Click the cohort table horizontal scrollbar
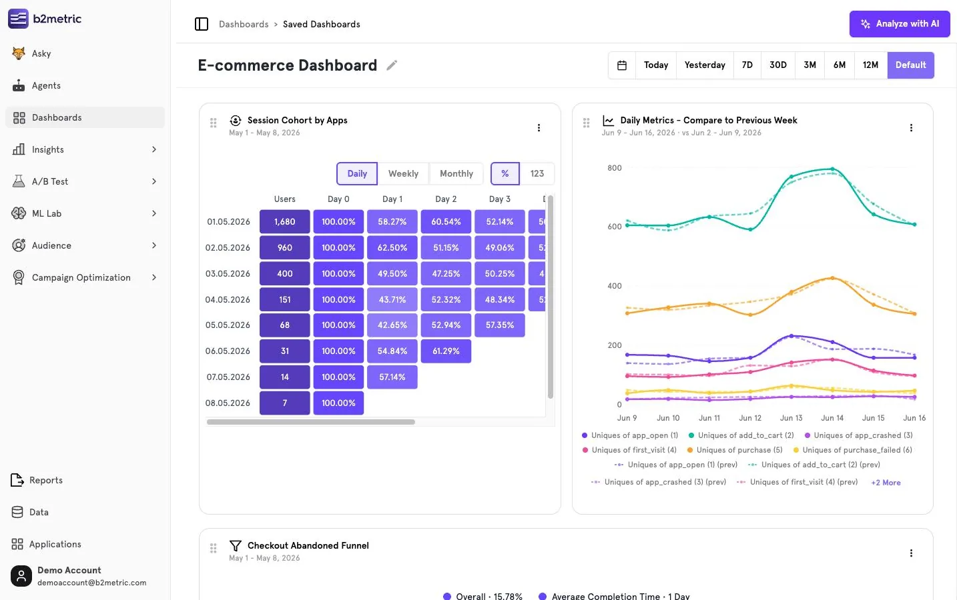The height and width of the screenshot is (600, 957). tap(311, 422)
